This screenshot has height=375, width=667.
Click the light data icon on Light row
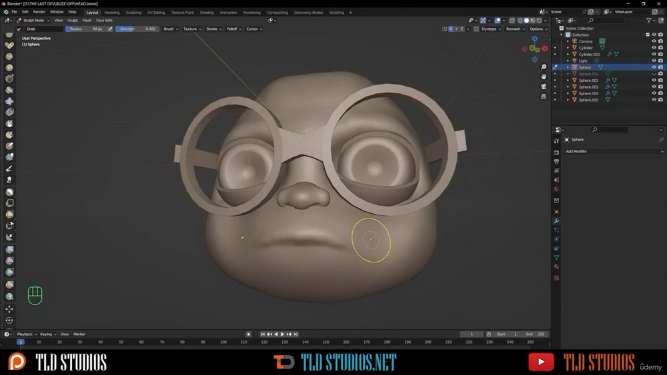coord(596,61)
